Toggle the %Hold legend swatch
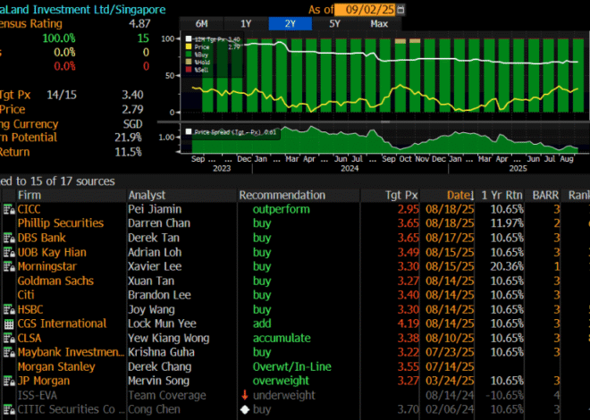 [x=189, y=62]
